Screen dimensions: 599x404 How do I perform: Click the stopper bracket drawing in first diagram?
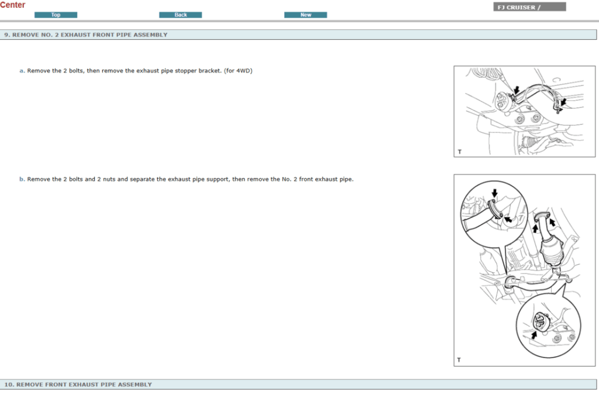point(535,95)
